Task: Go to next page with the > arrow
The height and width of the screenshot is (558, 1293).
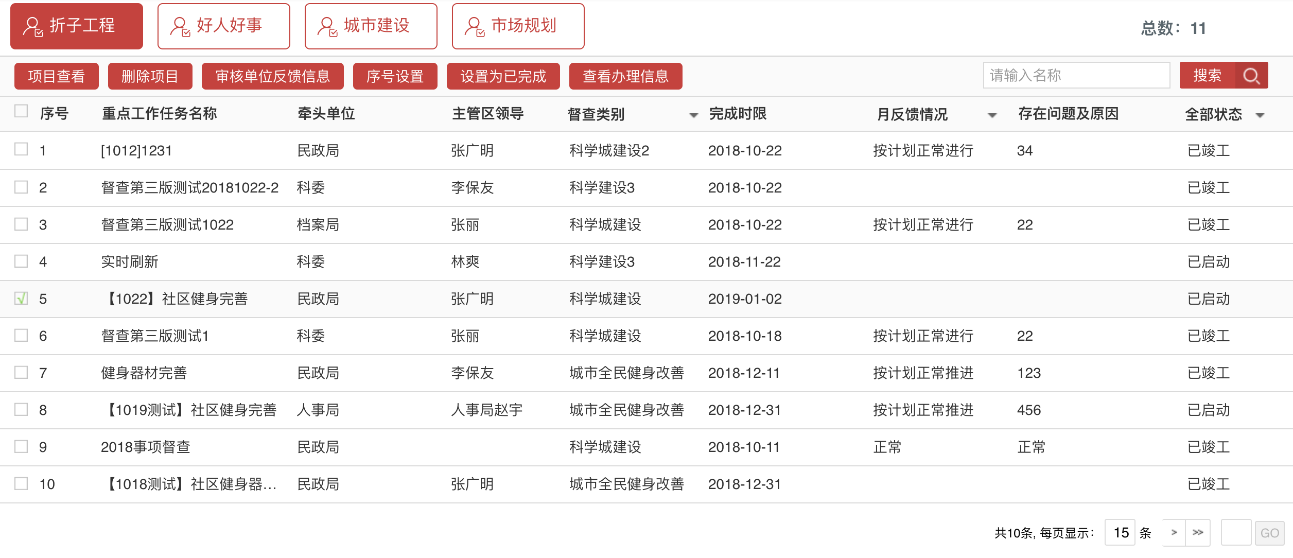Action: [x=1175, y=532]
